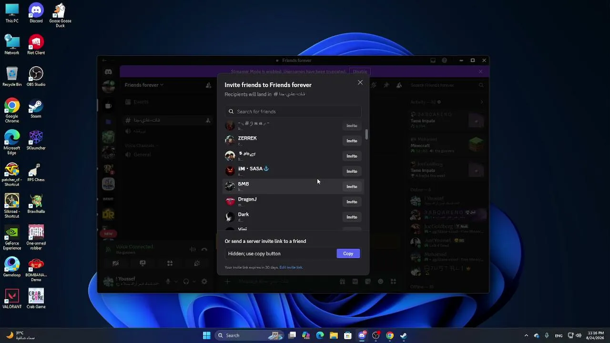Image resolution: width=610 pixels, height=343 pixels.
Task: Click the Search Friends forever box
Action: 447,85
